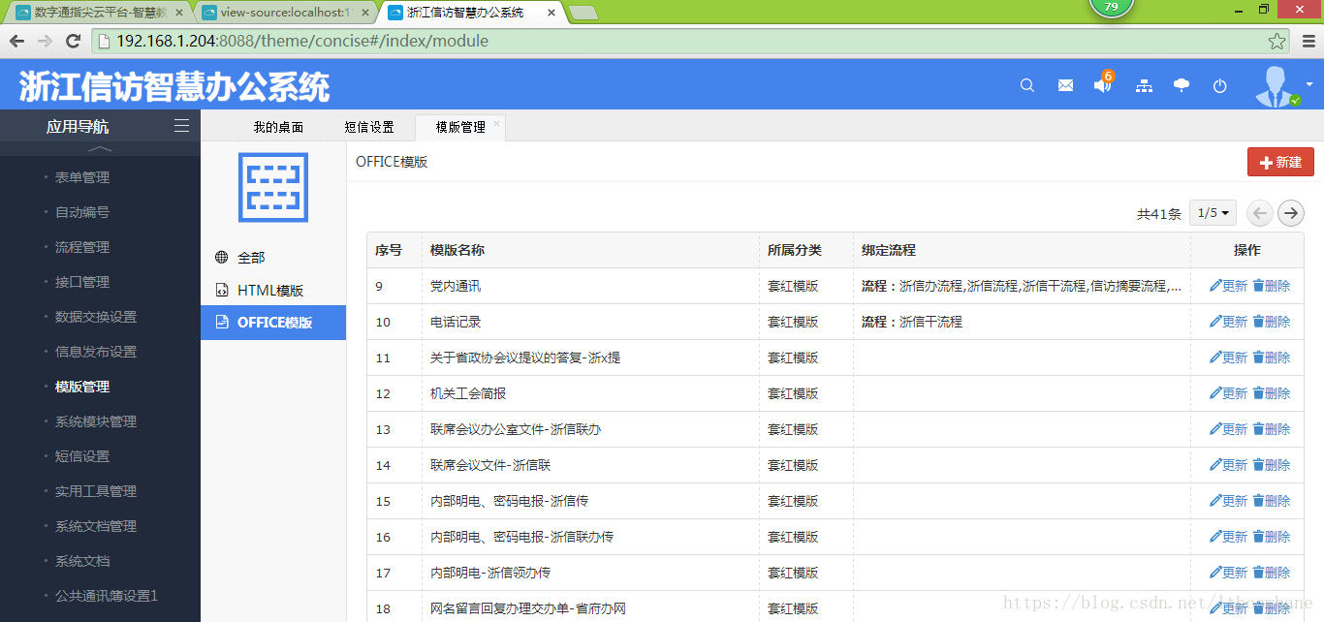
Task: Click 删除 for row 13 联席会议办公室文件
Action: pyautogui.click(x=1272, y=429)
